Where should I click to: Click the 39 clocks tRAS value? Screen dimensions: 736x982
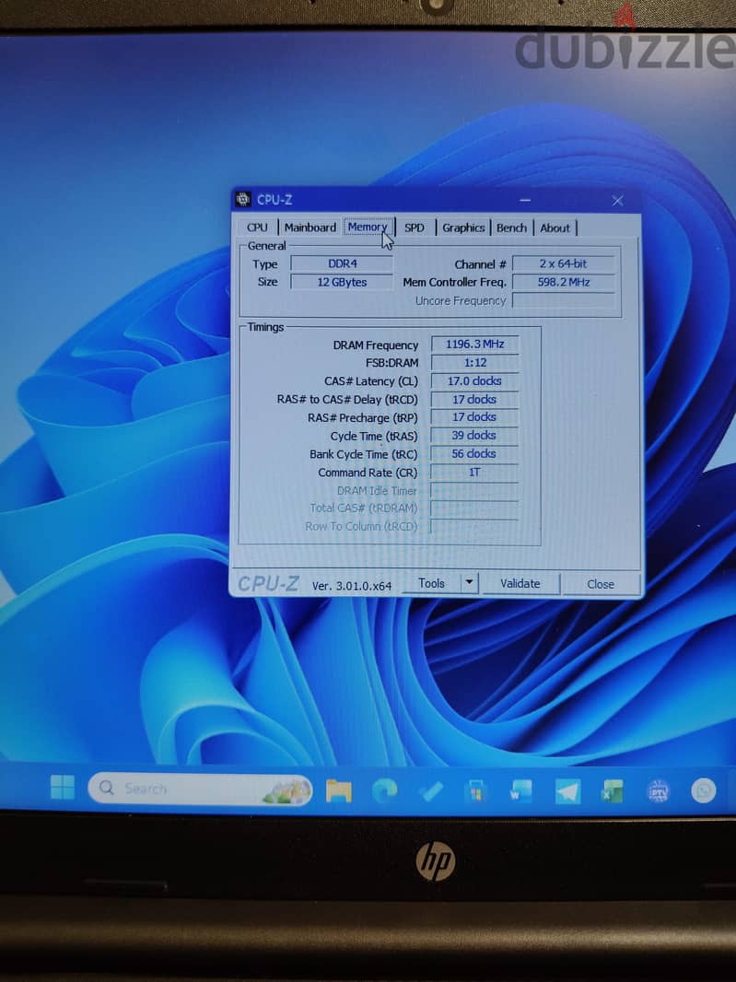tap(474, 435)
